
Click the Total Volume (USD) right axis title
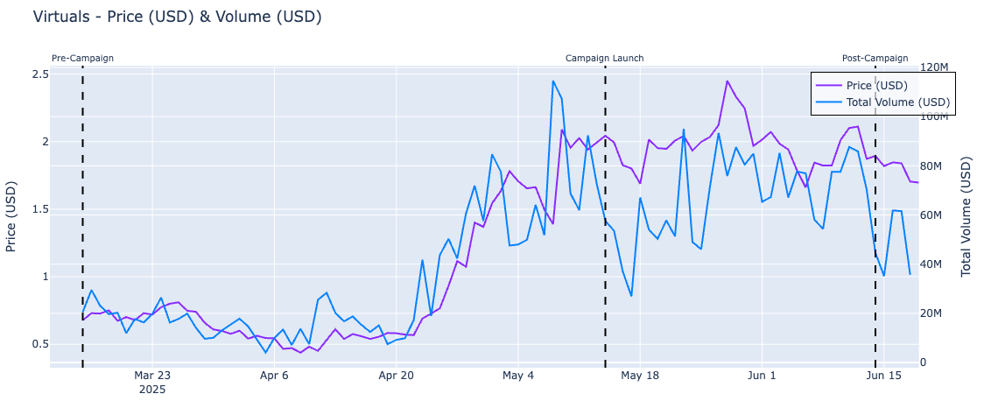pyautogui.click(x=966, y=217)
